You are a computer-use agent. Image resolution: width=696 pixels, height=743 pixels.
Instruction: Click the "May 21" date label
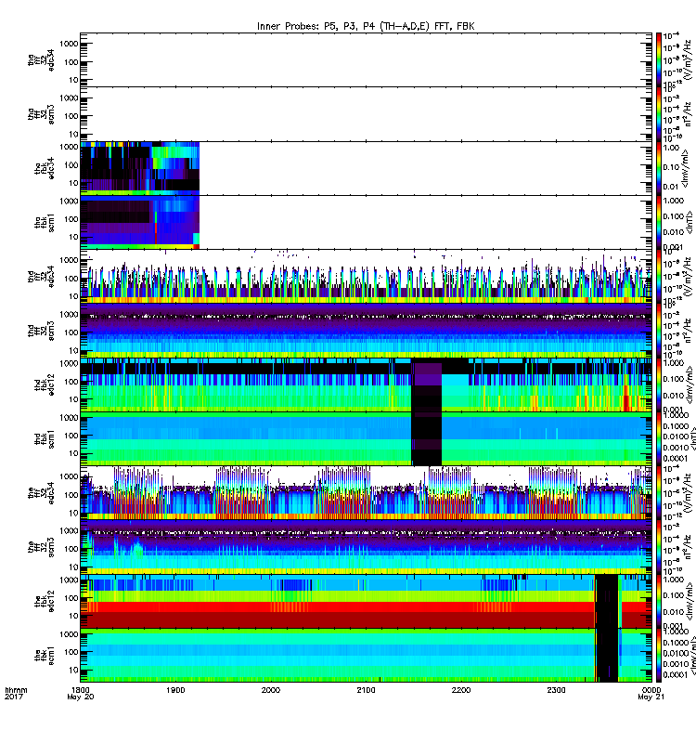click(651, 697)
